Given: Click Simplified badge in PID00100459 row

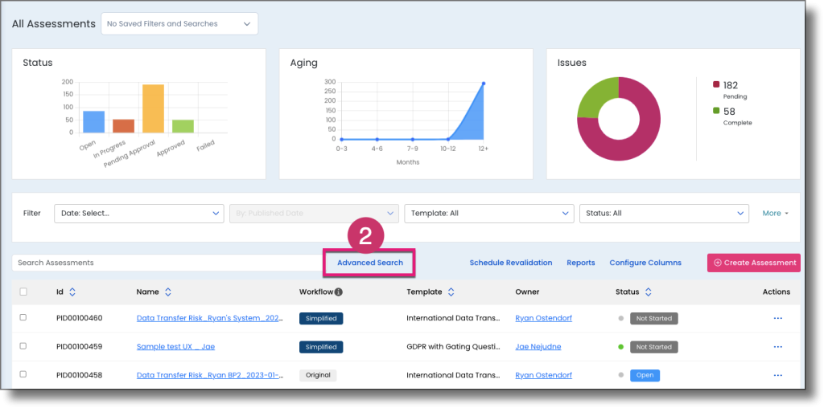Looking at the screenshot, I should [x=321, y=347].
